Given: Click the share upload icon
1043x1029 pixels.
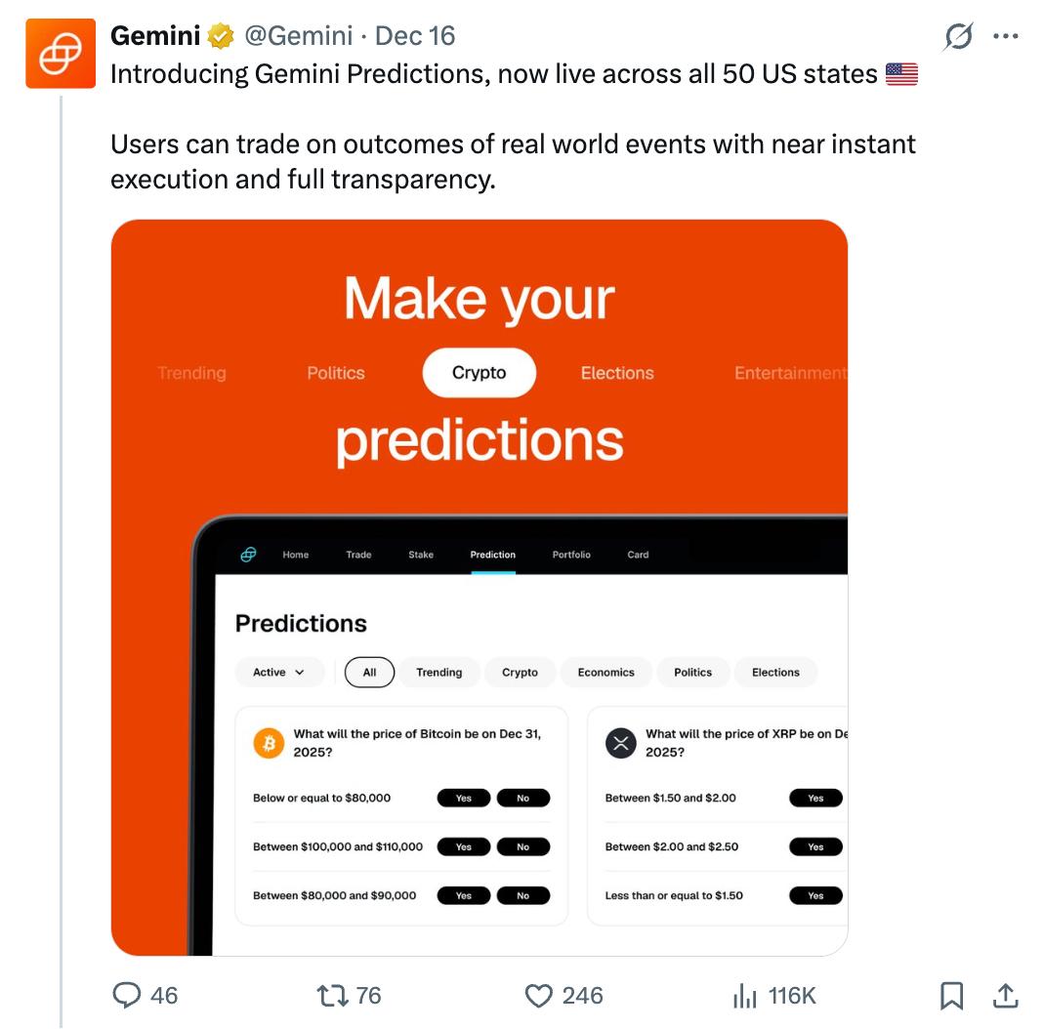Looking at the screenshot, I should point(1005,995).
